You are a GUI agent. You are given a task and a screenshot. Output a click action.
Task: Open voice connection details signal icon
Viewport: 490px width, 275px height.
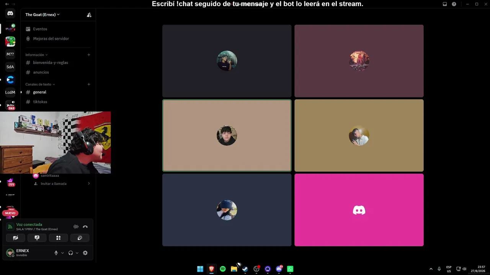tap(10, 227)
